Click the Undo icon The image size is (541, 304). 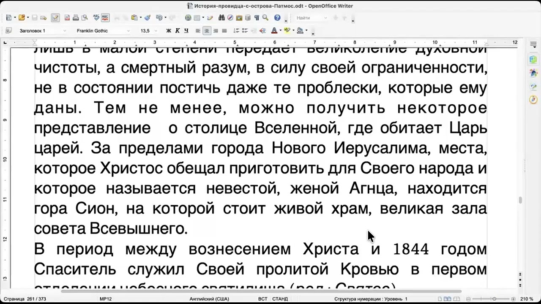pos(159,18)
